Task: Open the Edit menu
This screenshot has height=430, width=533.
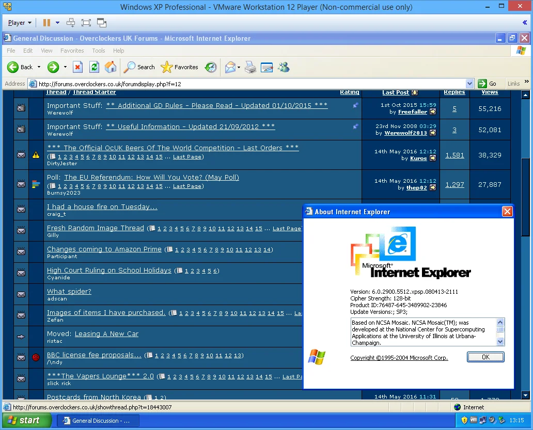Action: click(28, 51)
